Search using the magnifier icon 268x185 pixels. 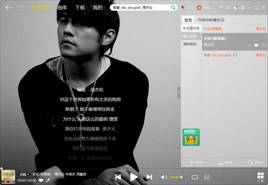[173, 8]
